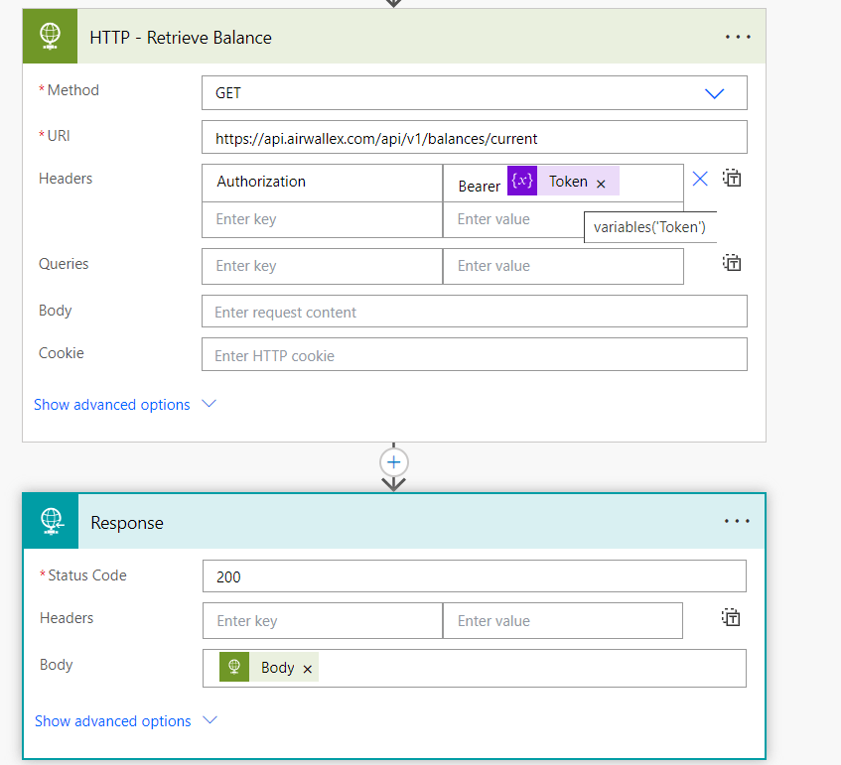Screen dimensions: 841x765
Task: Click the URI field with airwallex URL
Action: click(474, 139)
